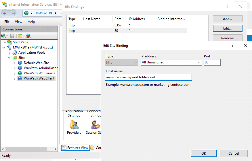
Task: Click the Back navigation arrow
Action: coord(5,13)
